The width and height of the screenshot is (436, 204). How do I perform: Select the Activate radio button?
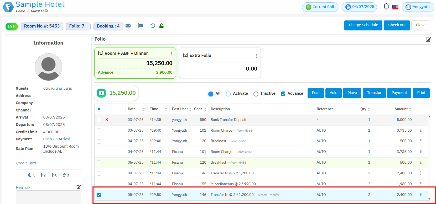(x=229, y=94)
